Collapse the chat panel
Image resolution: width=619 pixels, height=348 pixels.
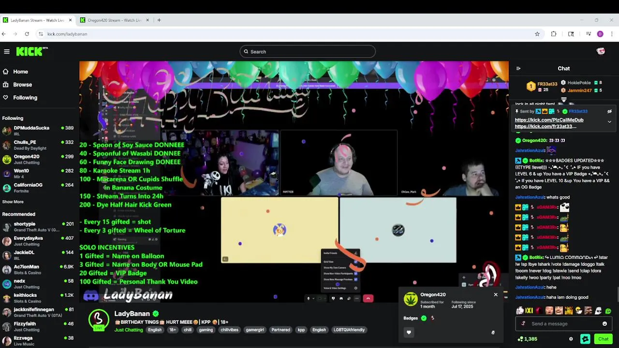click(x=518, y=69)
